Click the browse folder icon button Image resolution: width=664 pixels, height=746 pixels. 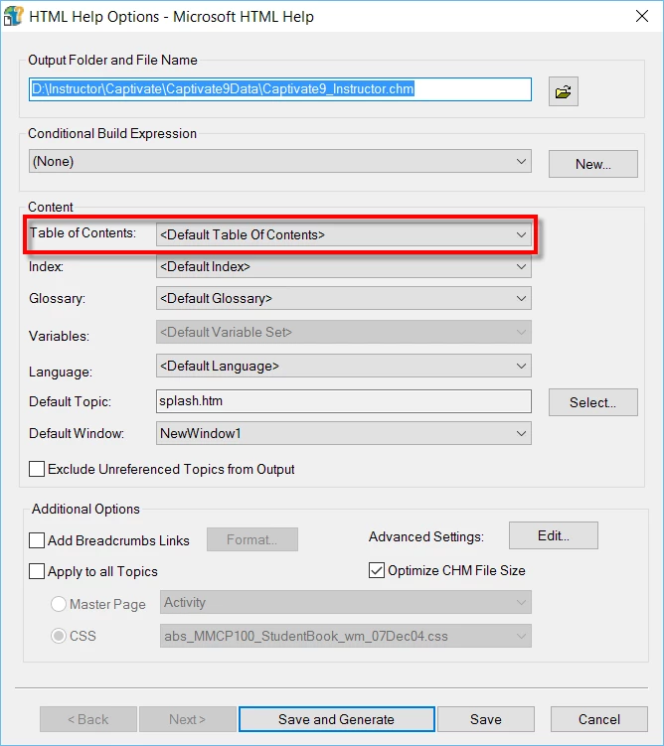563,91
